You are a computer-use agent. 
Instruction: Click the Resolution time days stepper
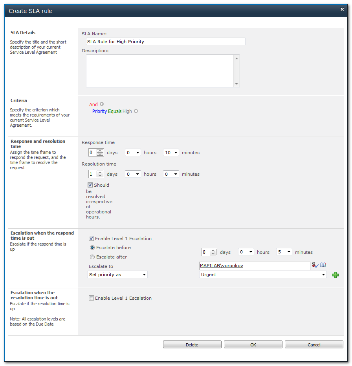click(100, 174)
